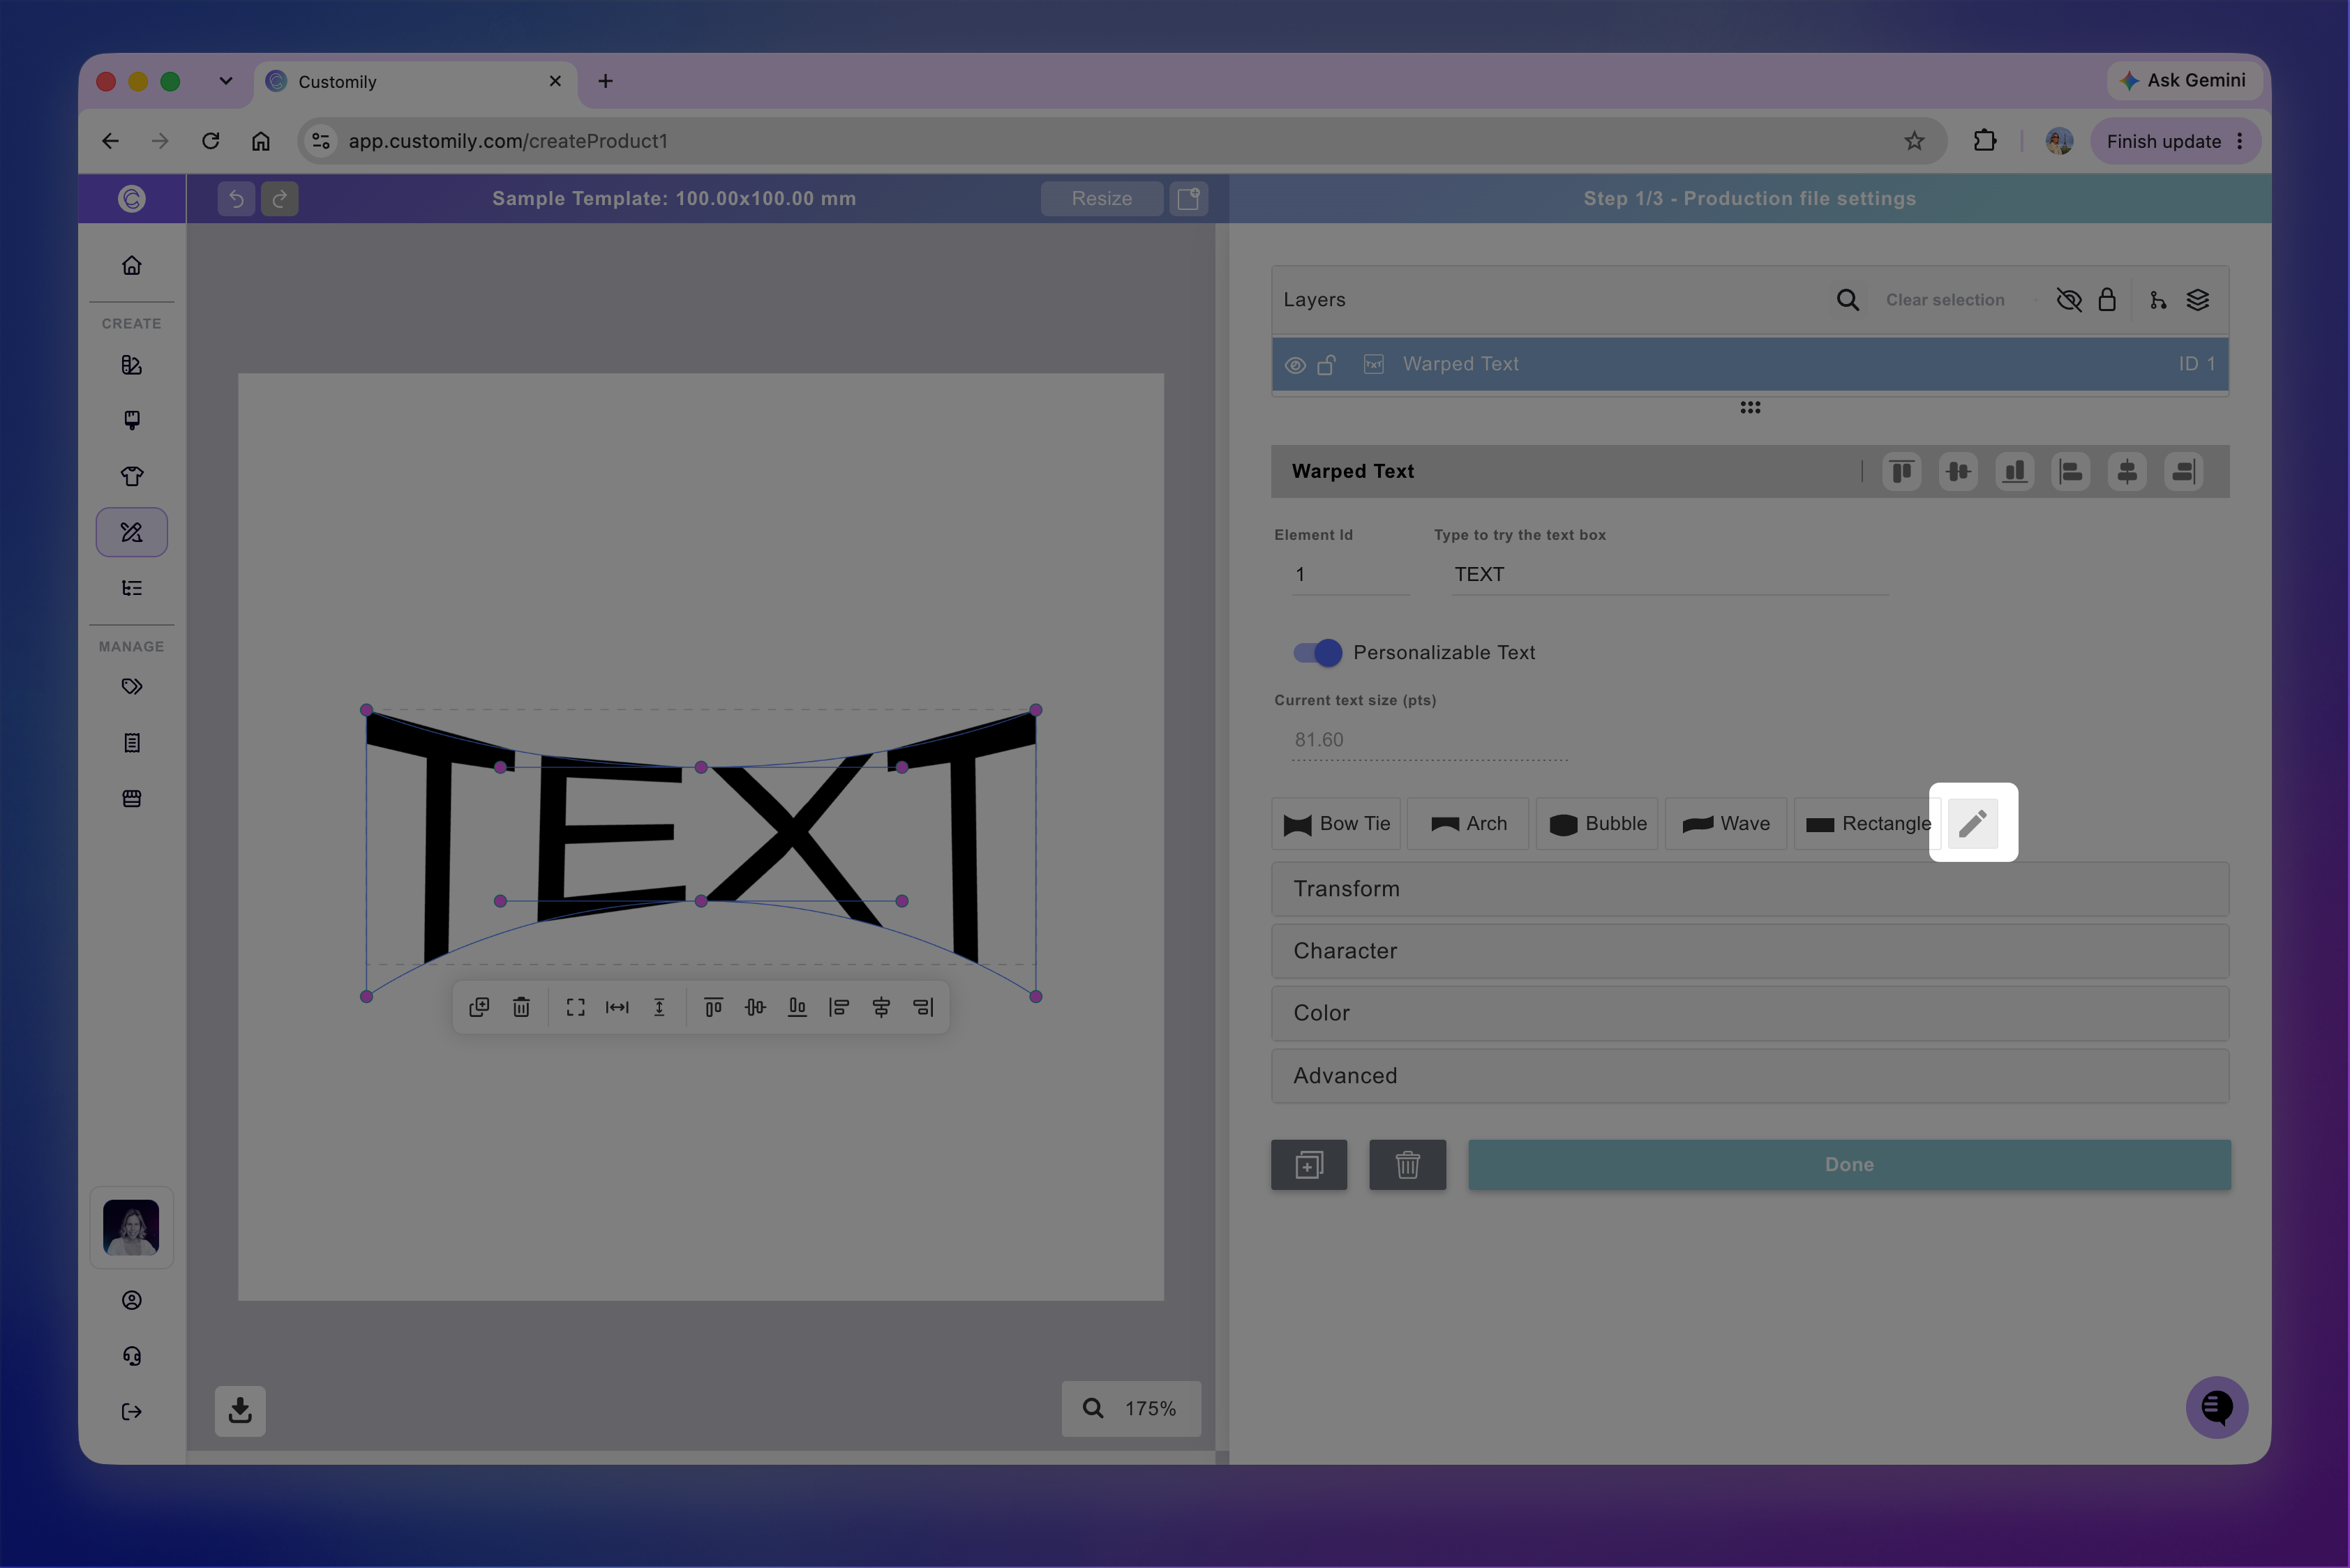Screen dimensions: 2350x1568
Task: Open the download icon at canvas bottom
Action: (240, 1411)
